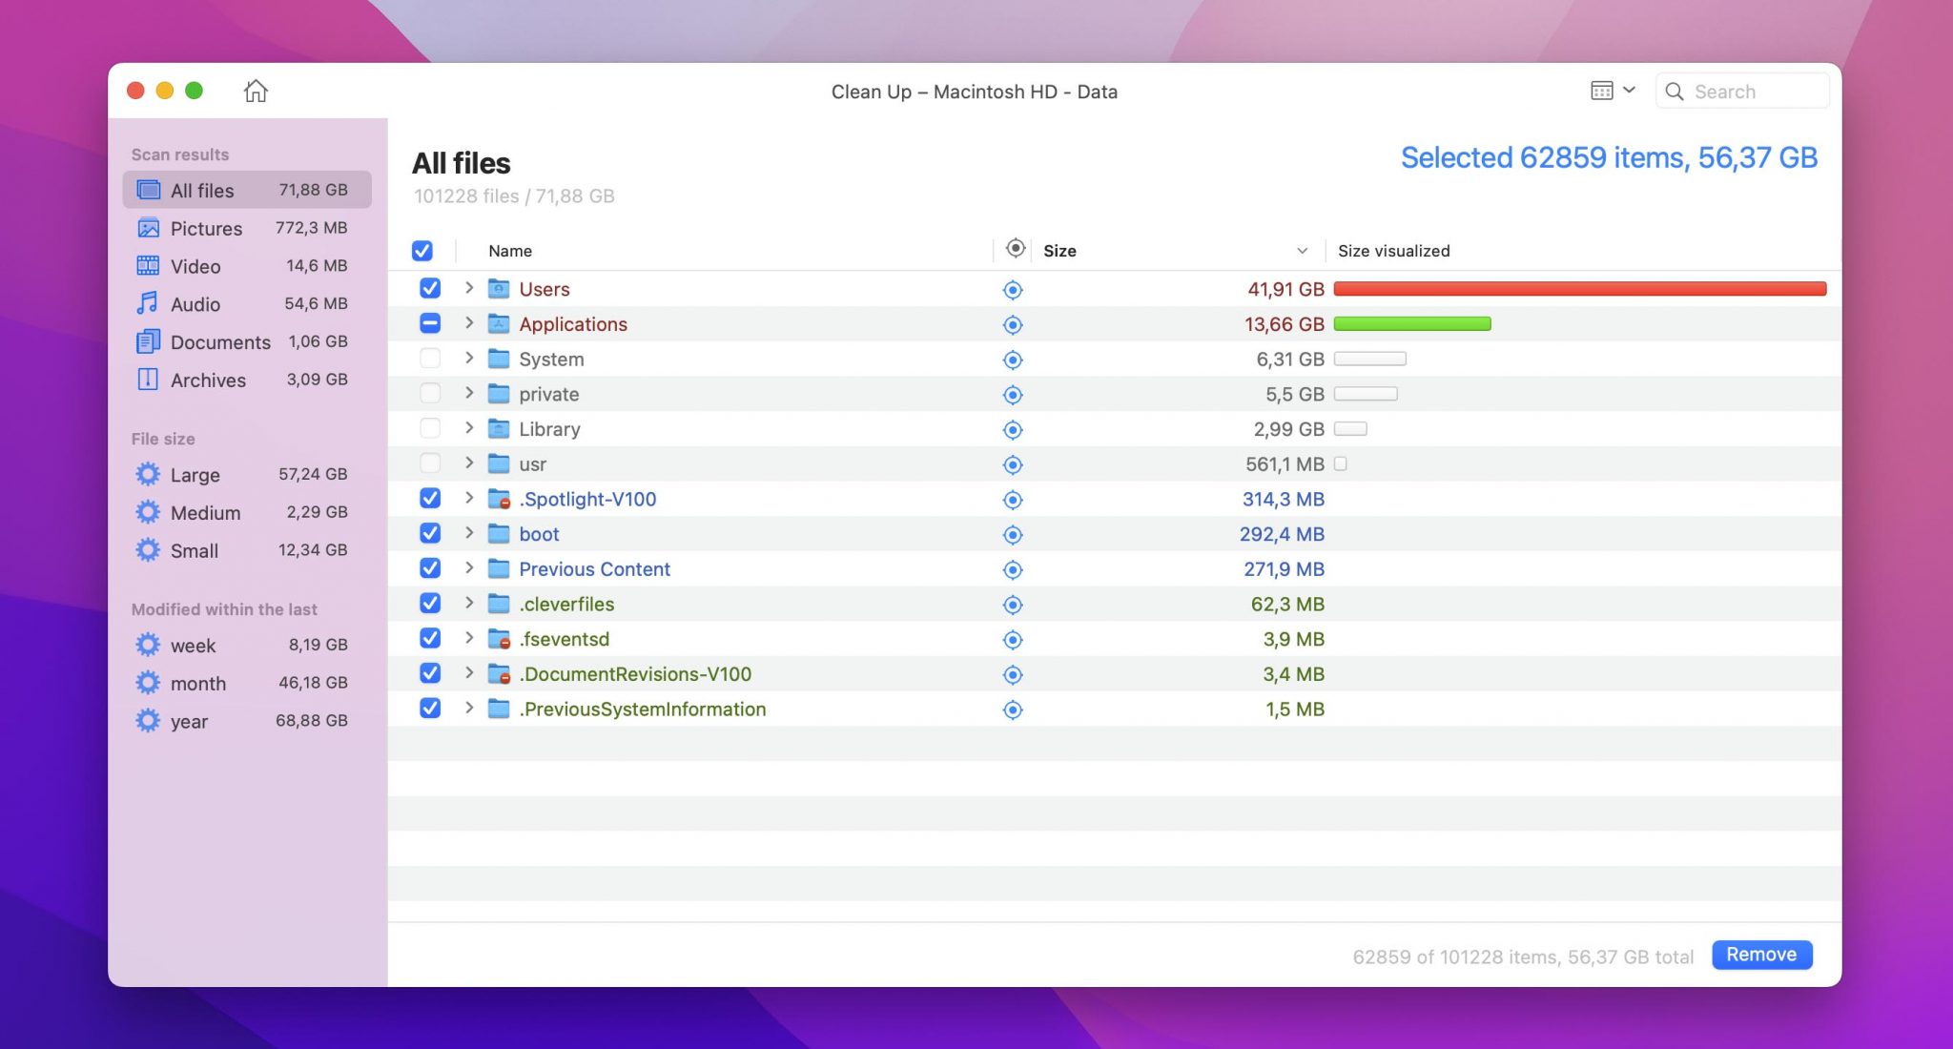Click the grid view toggle in toolbar
Viewport: 1953px width, 1049px height.
tap(1602, 91)
